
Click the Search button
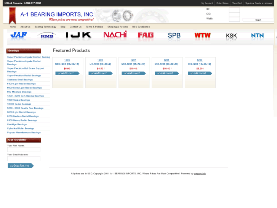[258, 20]
